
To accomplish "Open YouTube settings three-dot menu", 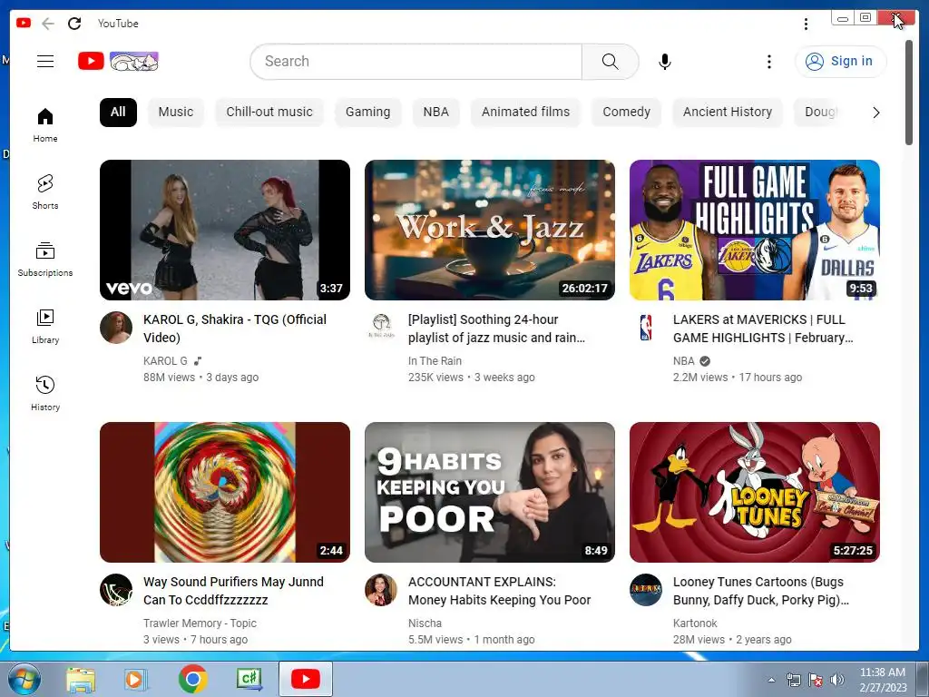I will pyautogui.click(x=768, y=61).
